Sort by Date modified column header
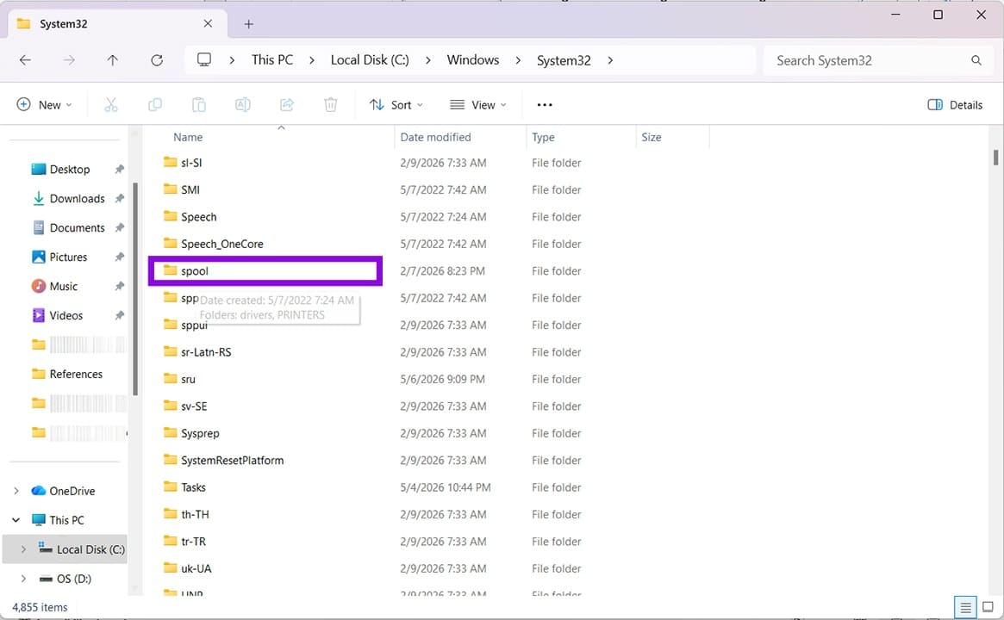The width and height of the screenshot is (1004, 620). click(x=435, y=137)
